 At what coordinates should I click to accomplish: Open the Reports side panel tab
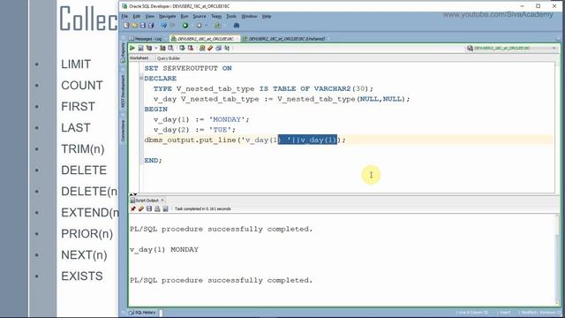coord(123,53)
